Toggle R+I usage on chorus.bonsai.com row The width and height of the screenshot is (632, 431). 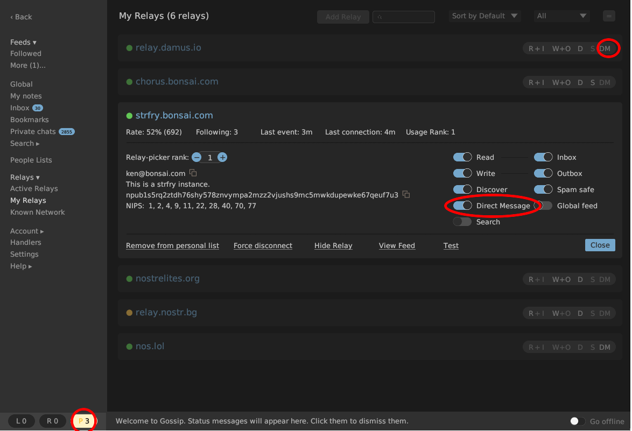[537, 82]
